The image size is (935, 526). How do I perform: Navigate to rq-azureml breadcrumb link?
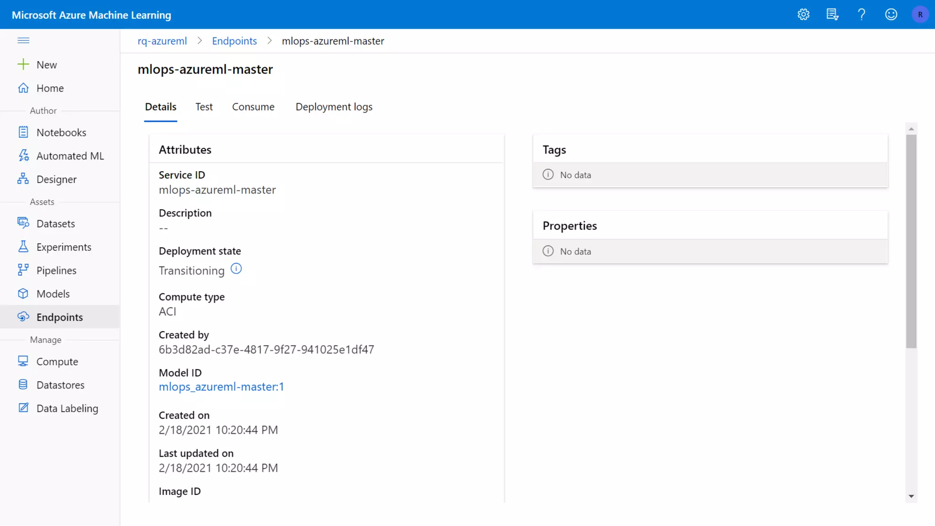tap(162, 41)
